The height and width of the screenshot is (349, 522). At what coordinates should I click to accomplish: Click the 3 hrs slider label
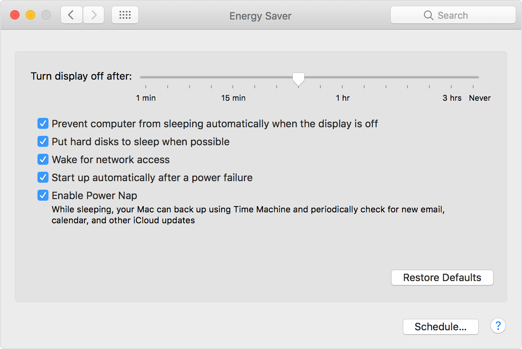click(452, 98)
